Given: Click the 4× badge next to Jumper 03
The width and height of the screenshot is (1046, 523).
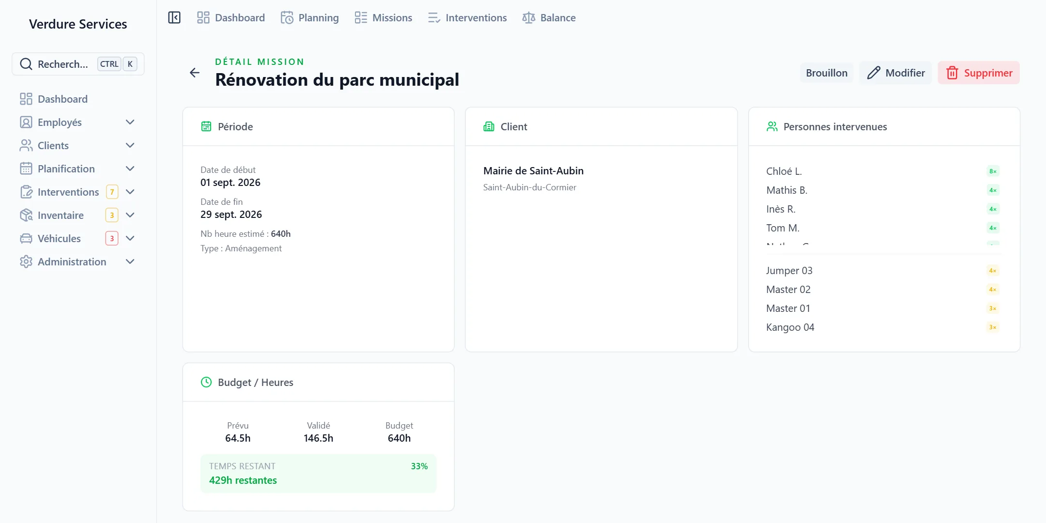Looking at the screenshot, I should [993, 271].
